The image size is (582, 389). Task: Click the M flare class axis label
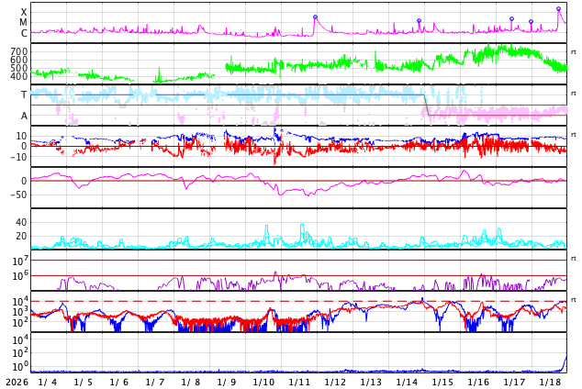click(x=24, y=23)
